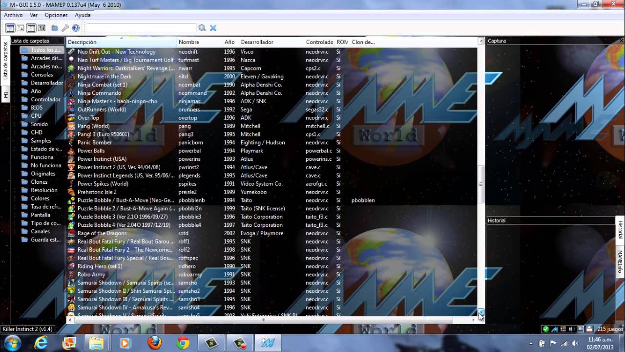Open the wrench settings toolbar icon

point(65,28)
